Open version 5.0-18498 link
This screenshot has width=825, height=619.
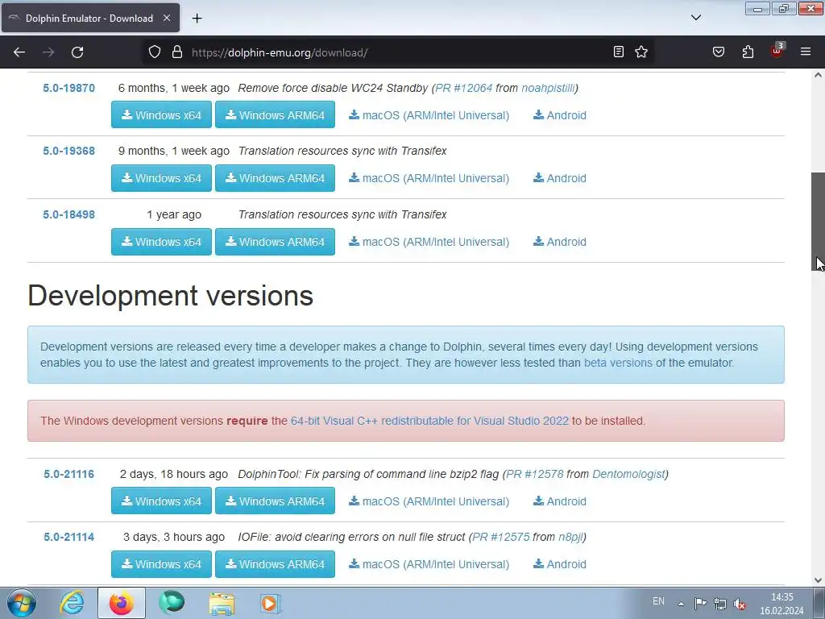(x=69, y=214)
